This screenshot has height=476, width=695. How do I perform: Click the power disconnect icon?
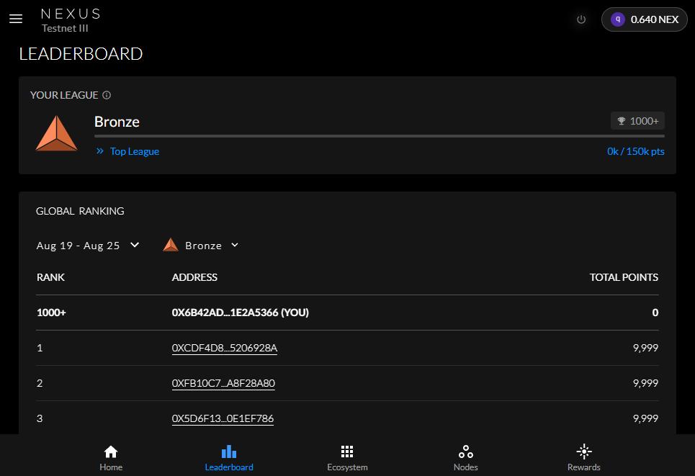point(581,19)
